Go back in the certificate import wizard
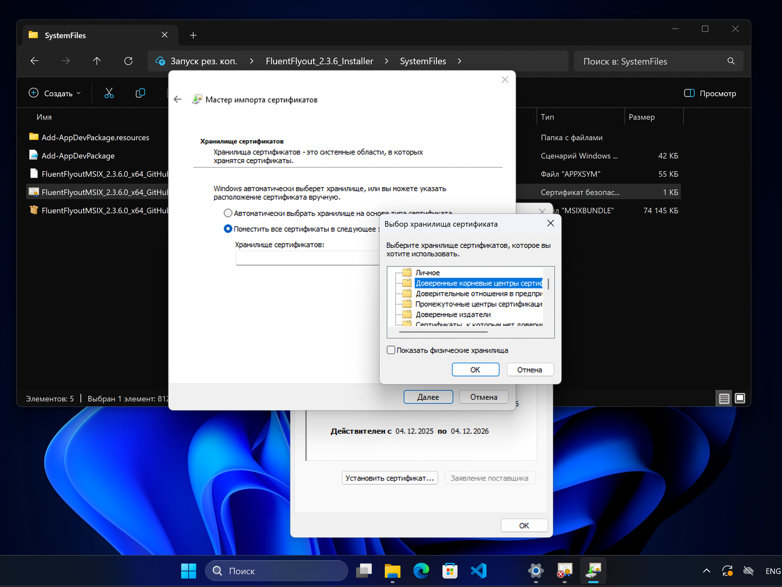The image size is (782, 587). click(178, 99)
